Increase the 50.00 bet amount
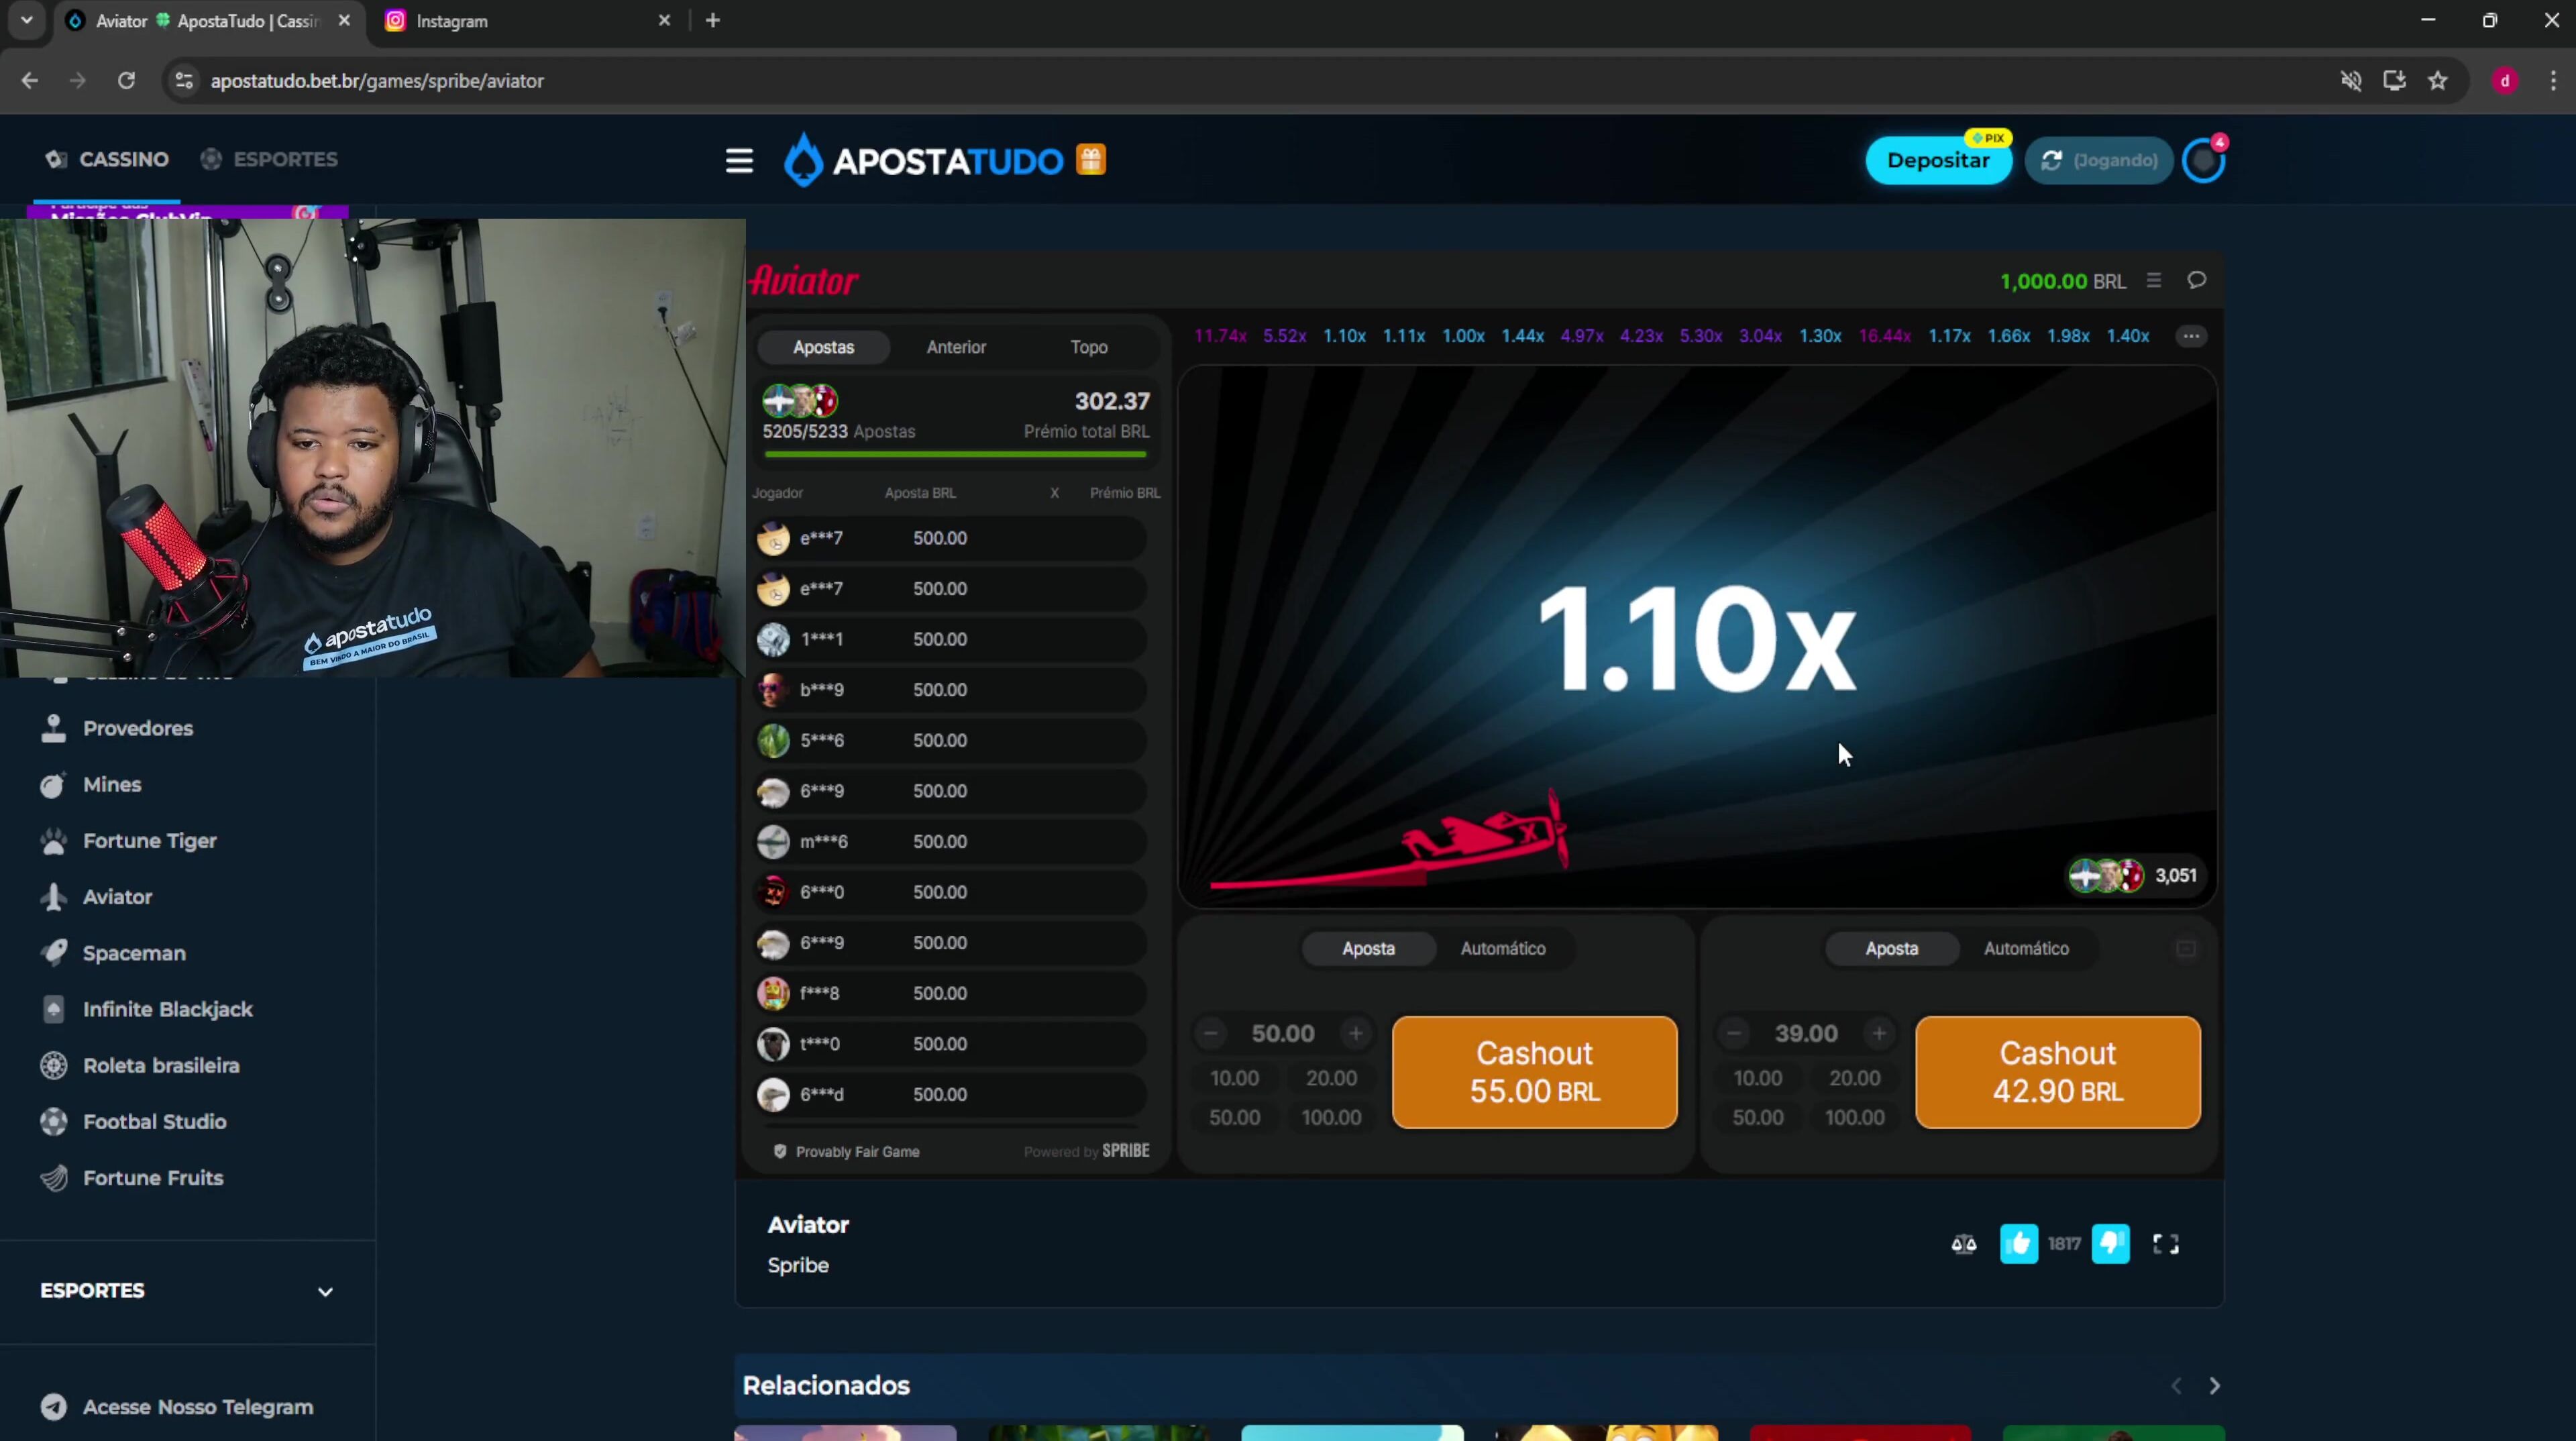The width and height of the screenshot is (2576, 1441). pyautogui.click(x=1355, y=1033)
